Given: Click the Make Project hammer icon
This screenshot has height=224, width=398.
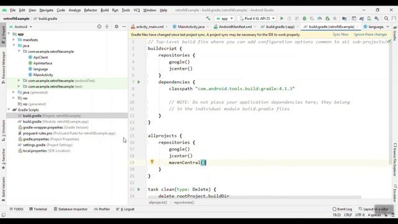Looking at the screenshot, I should 208,18.
